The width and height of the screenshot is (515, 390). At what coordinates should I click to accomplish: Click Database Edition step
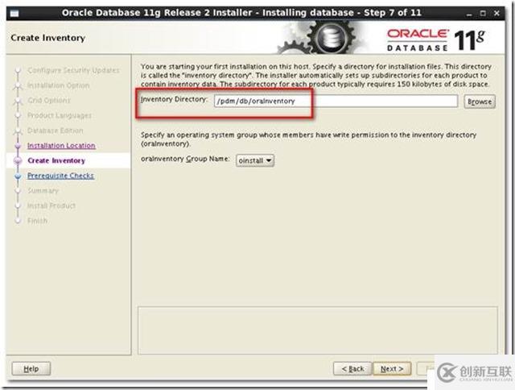coord(56,131)
